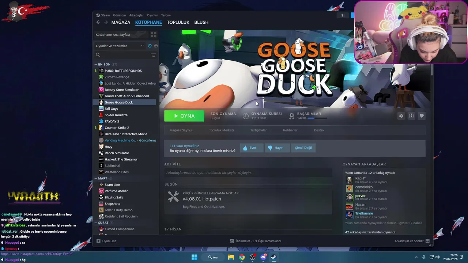Show hidden tray icons chevron

(416, 257)
